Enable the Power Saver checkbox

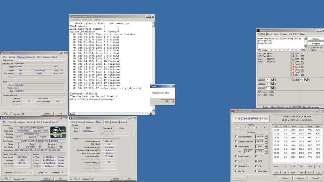236,156
